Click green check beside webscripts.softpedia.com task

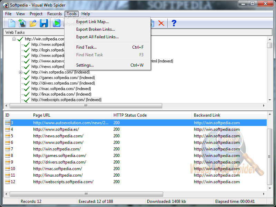click(27, 100)
